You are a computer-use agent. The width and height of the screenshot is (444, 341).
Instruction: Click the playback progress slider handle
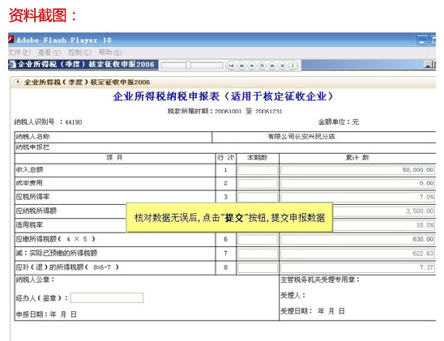click(189, 66)
